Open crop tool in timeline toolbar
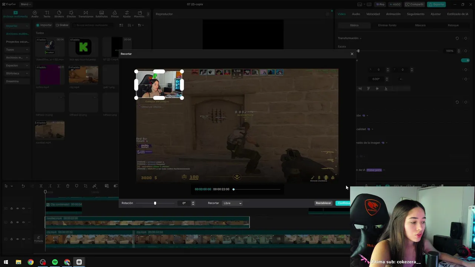This screenshot has width=475, height=267. coord(85,186)
